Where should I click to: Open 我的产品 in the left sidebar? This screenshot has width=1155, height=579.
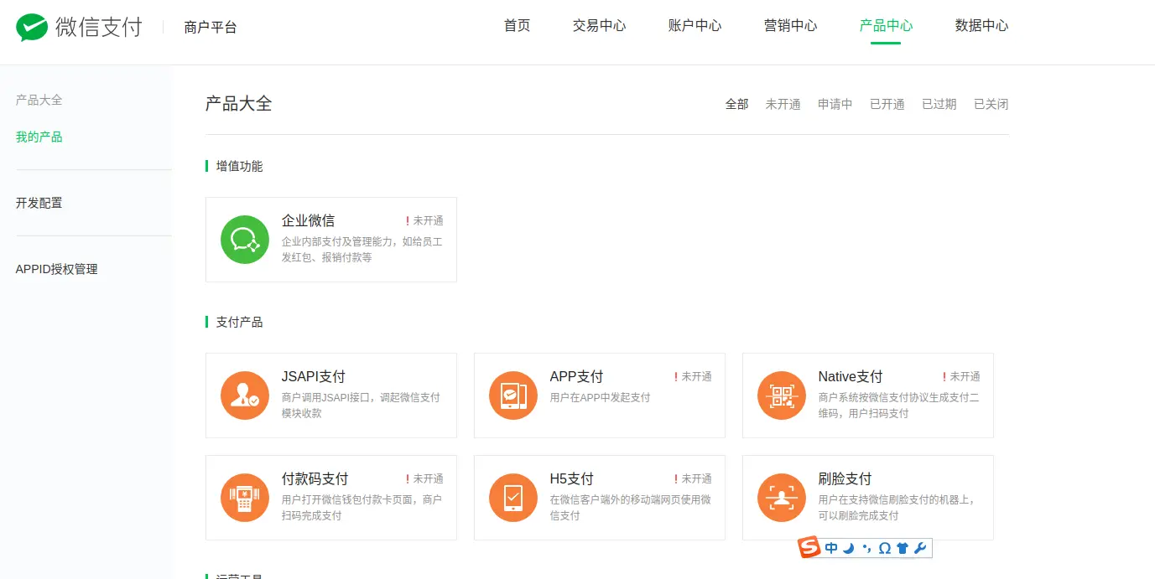pos(39,137)
